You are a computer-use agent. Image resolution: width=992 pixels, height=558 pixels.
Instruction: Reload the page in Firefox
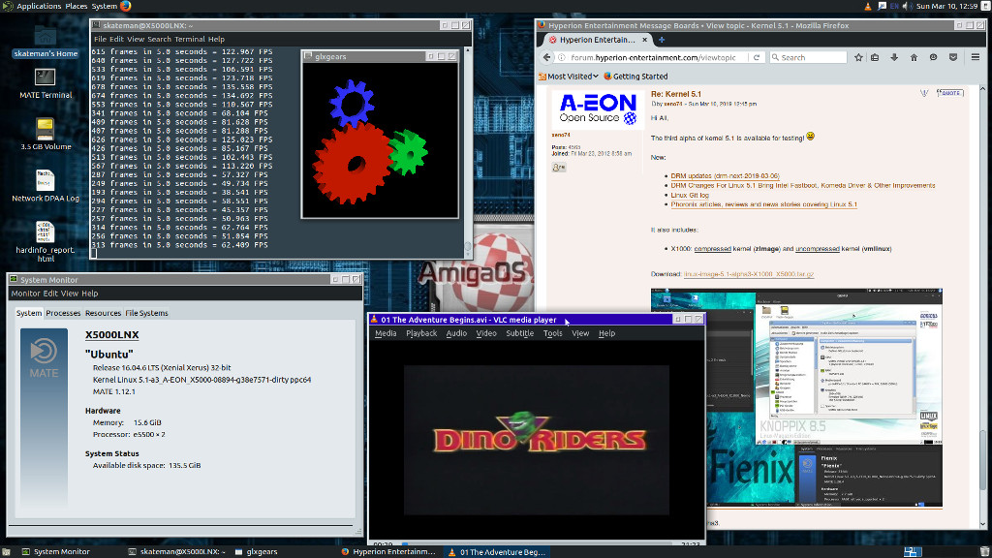pyautogui.click(x=756, y=57)
